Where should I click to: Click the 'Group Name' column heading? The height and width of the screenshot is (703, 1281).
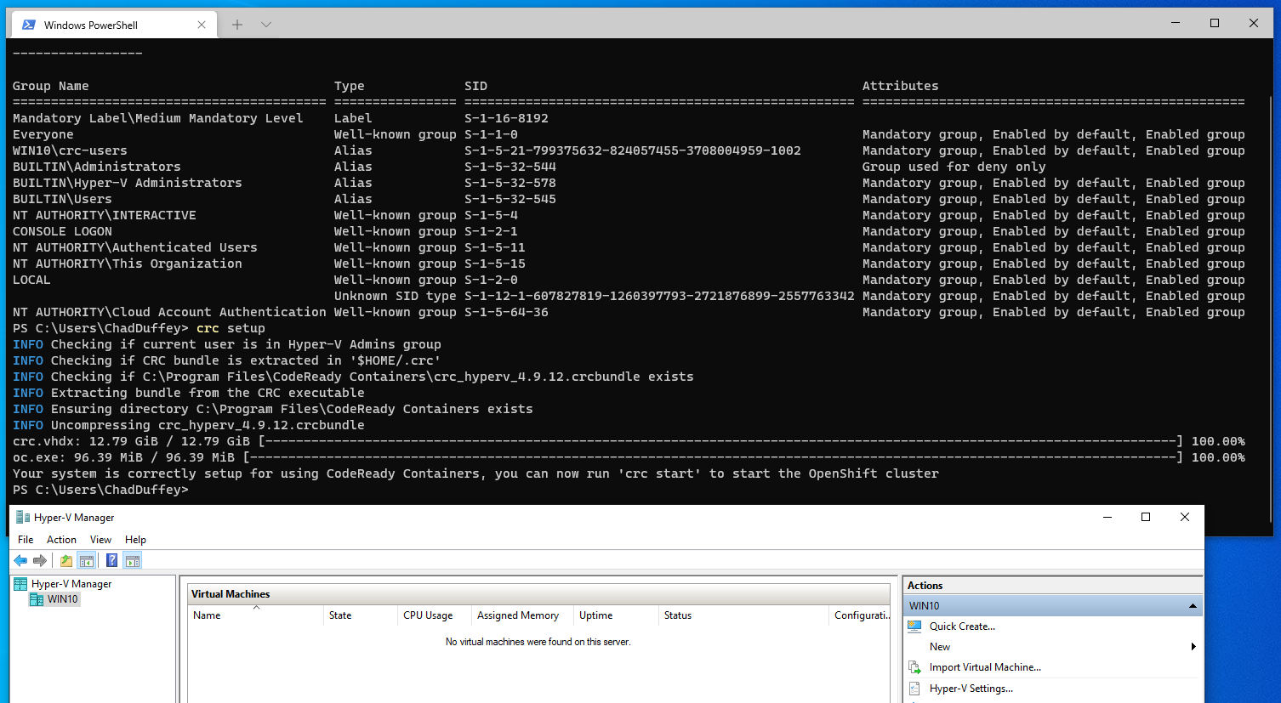point(50,86)
